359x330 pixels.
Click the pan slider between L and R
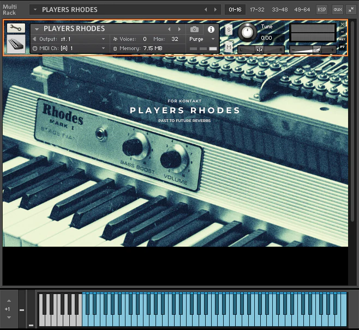pos(261,50)
